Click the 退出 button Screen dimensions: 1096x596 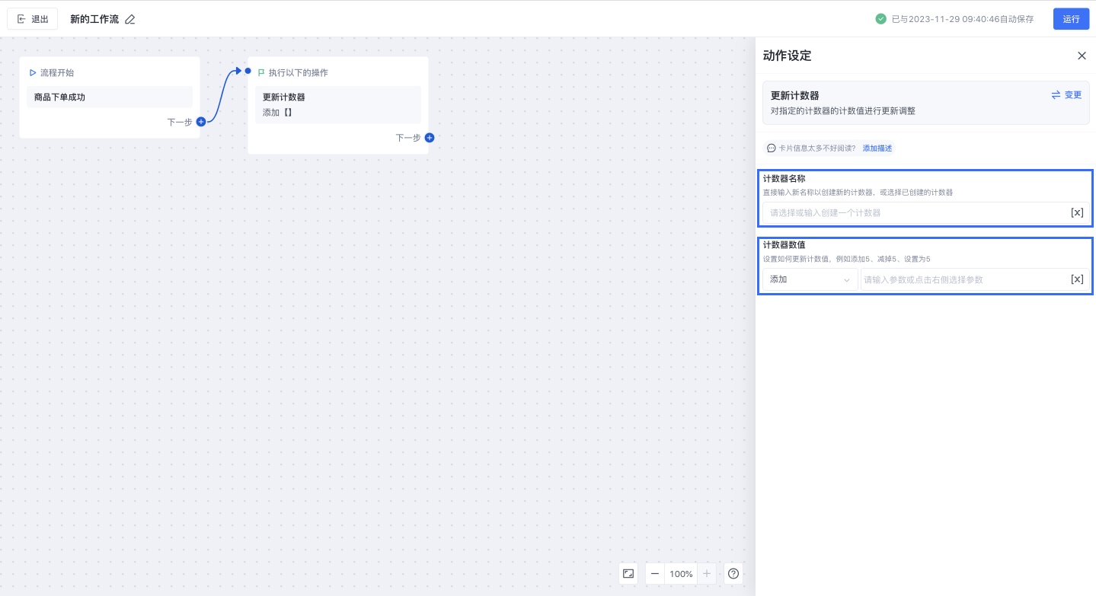click(33, 19)
